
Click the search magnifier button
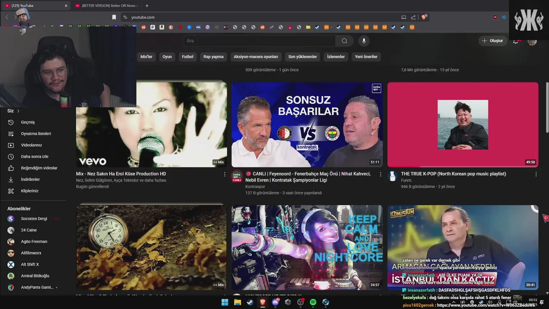[344, 41]
